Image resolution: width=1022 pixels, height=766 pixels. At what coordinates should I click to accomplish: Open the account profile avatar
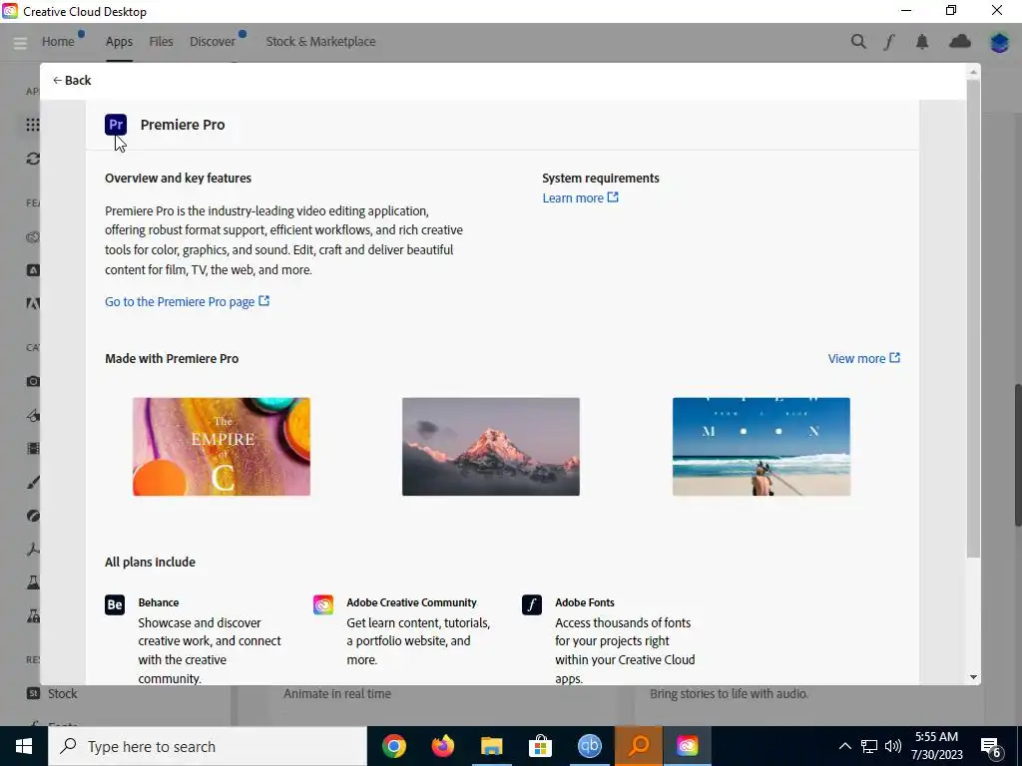click(1000, 42)
